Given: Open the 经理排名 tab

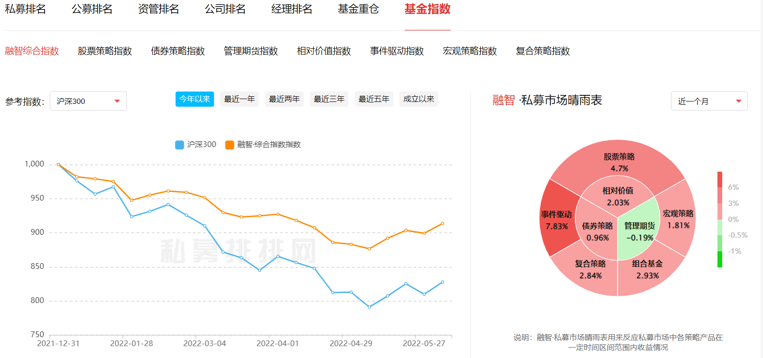Looking at the screenshot, I should tap(292, 9).
